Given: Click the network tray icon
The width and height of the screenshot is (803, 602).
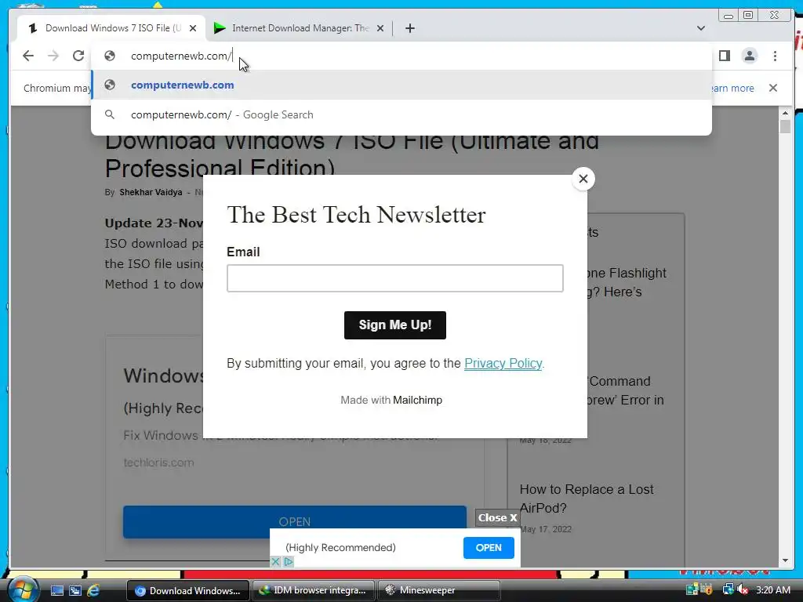Looking at the screenshot, I should (x=728, y=590).
